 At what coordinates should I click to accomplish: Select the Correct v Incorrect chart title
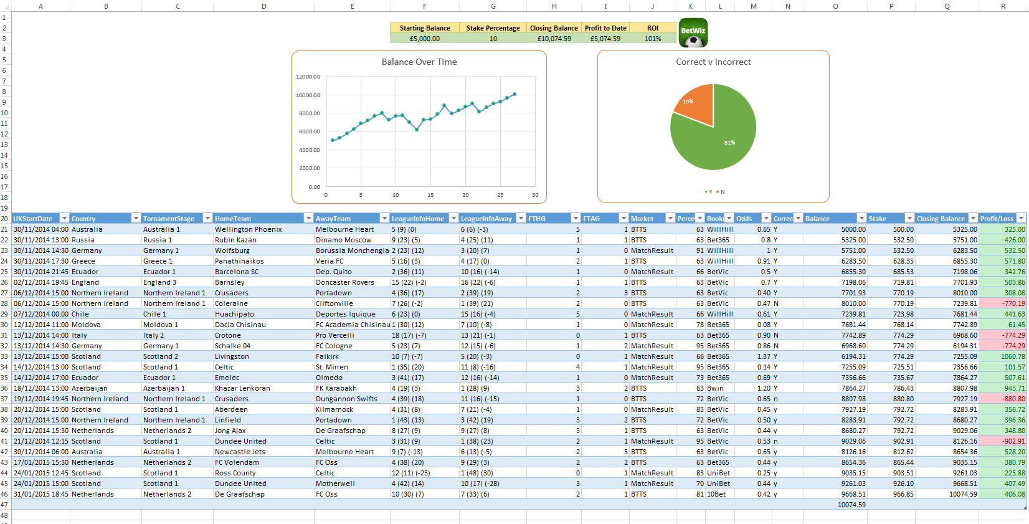(x=713, y=62)
